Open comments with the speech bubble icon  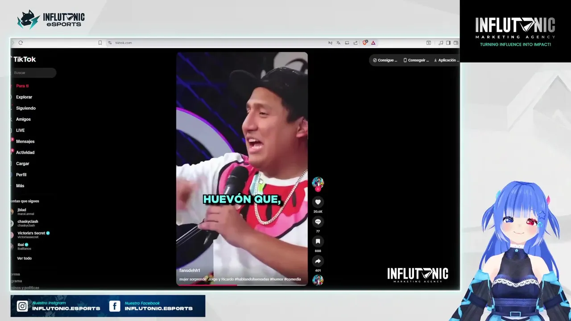click(x=318, y=222)
